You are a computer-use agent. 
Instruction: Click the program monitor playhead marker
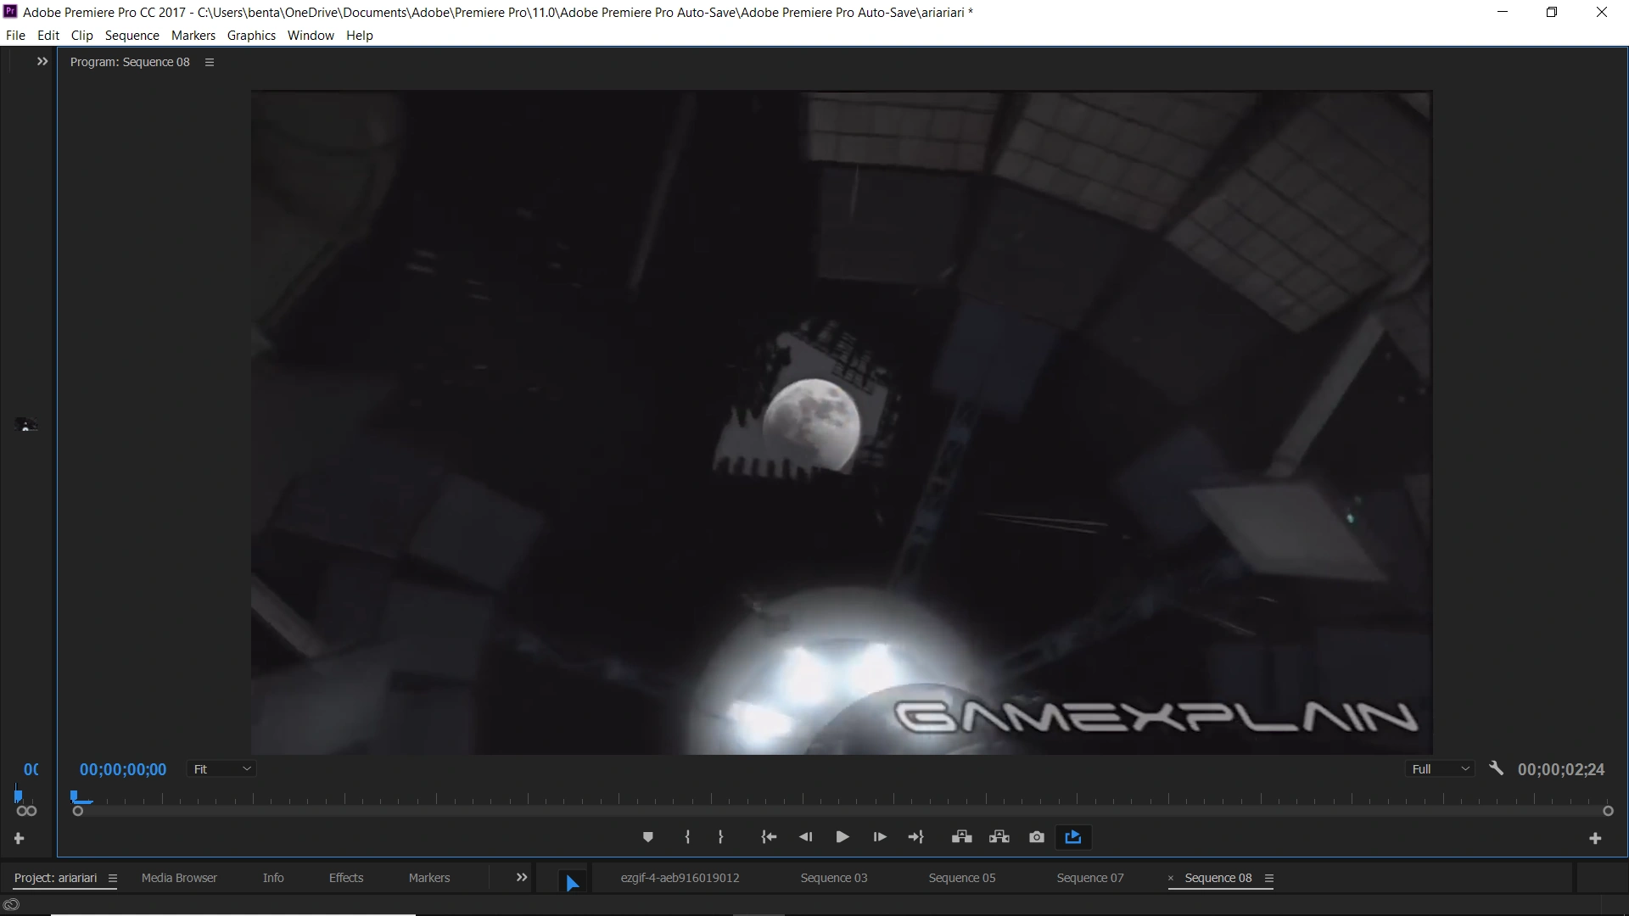pyautogui.click(x=76, y=796)
